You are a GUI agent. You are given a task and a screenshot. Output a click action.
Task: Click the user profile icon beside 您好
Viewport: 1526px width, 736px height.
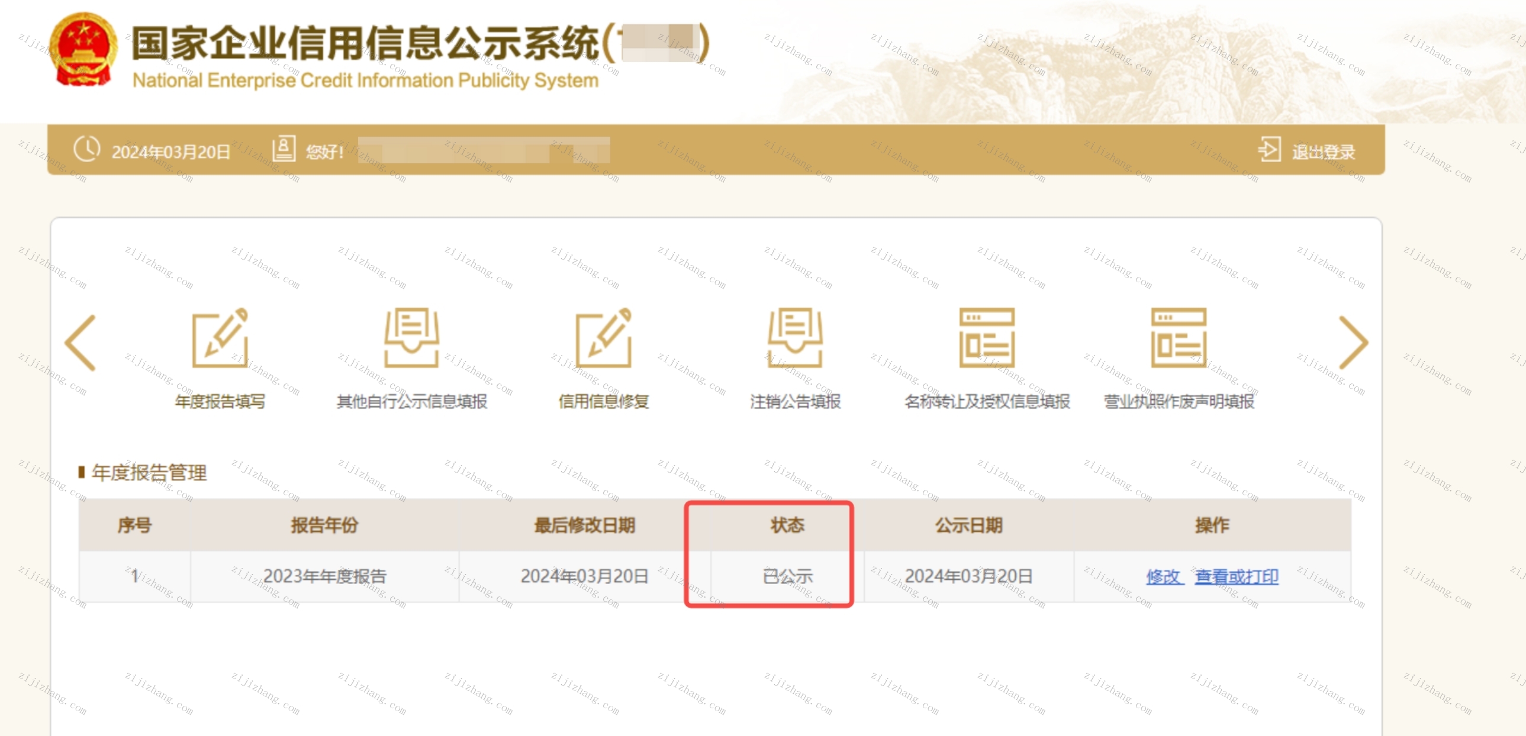[284, 149]
